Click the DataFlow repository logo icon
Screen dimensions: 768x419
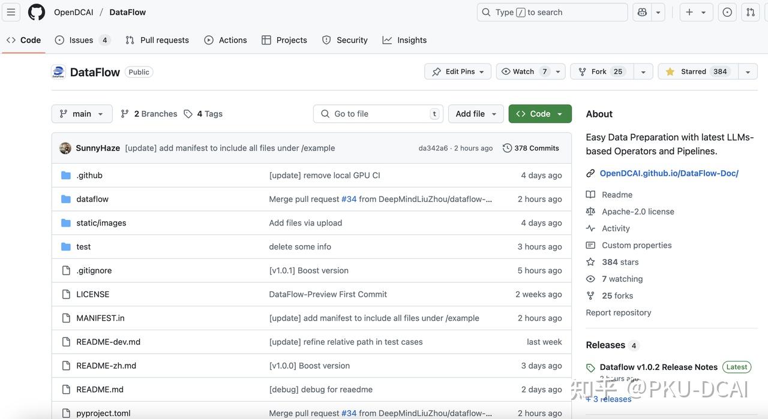click(58, 72)
